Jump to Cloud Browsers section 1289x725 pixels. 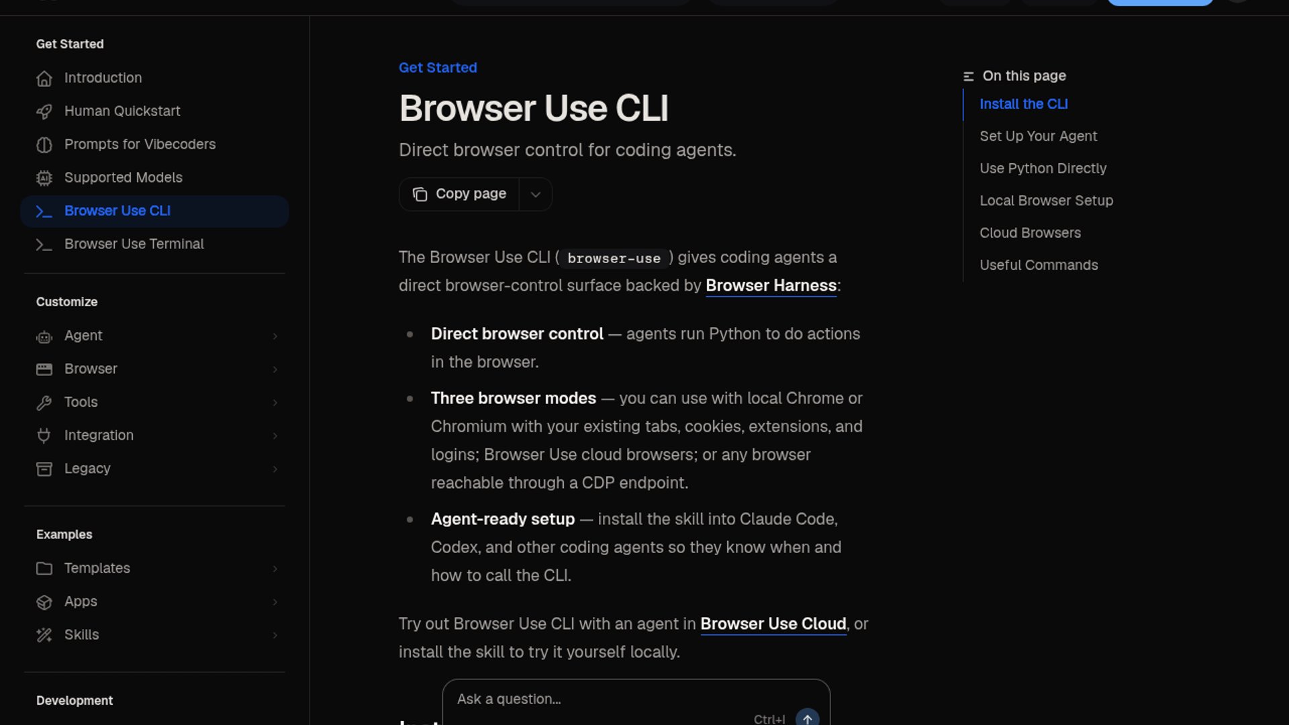point(1030,233)
